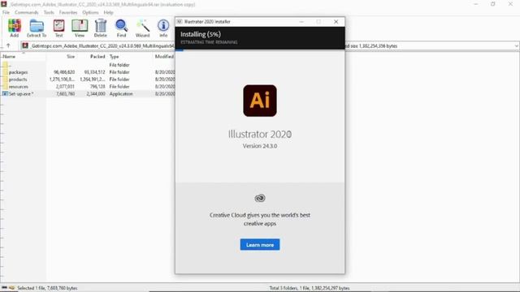This screenshot has height=292, width=520.
Task: Click the installer title bar icon
Action: 180,22
